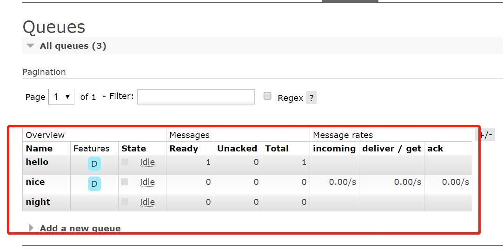Click the state indicator square for nice queue
The height and width of the screenshot is (249, 503).
point(125,182)
